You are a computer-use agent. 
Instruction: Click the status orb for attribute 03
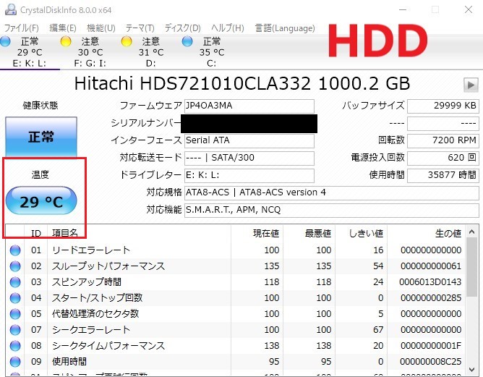[x=15, y=281]
